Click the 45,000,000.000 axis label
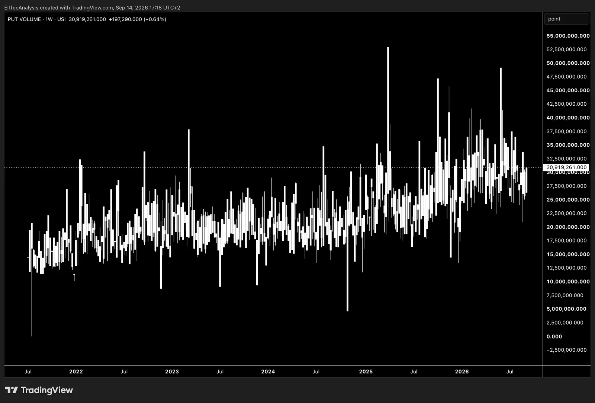595x403 pixels. (x=568, y=90)
